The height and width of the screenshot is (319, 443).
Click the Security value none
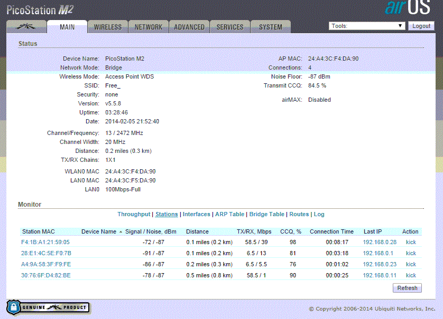click(112, 94)
